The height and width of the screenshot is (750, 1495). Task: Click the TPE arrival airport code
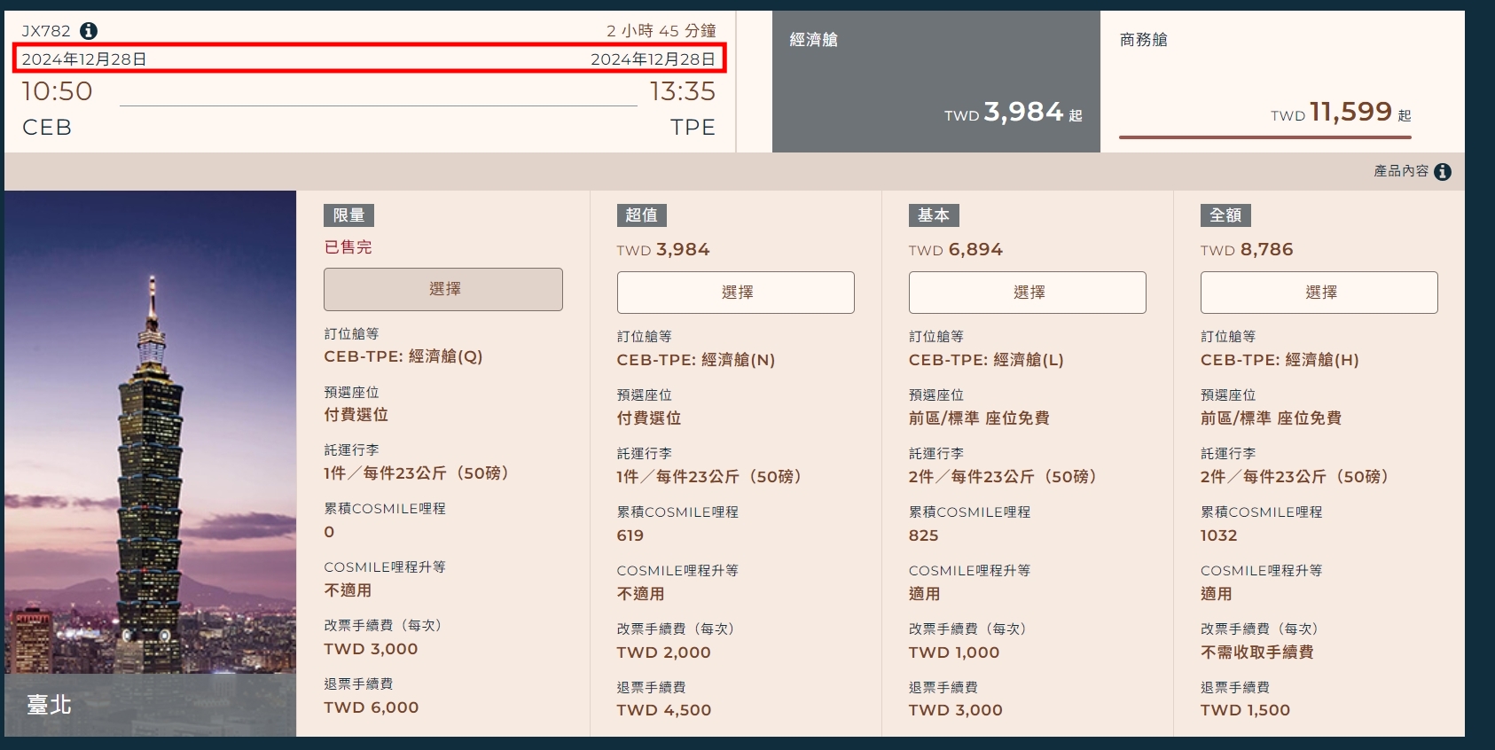coord(693,128)
